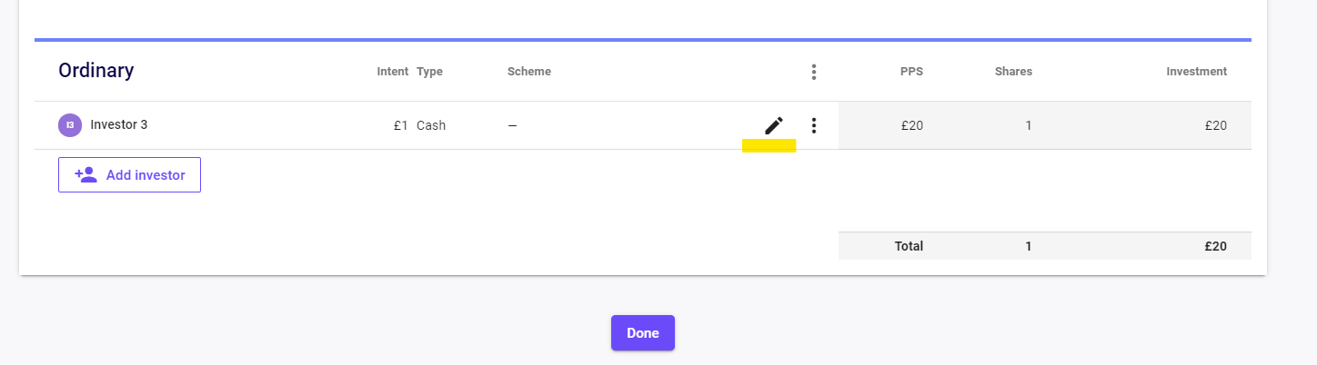Click the Done button

(x=642, y=333)
